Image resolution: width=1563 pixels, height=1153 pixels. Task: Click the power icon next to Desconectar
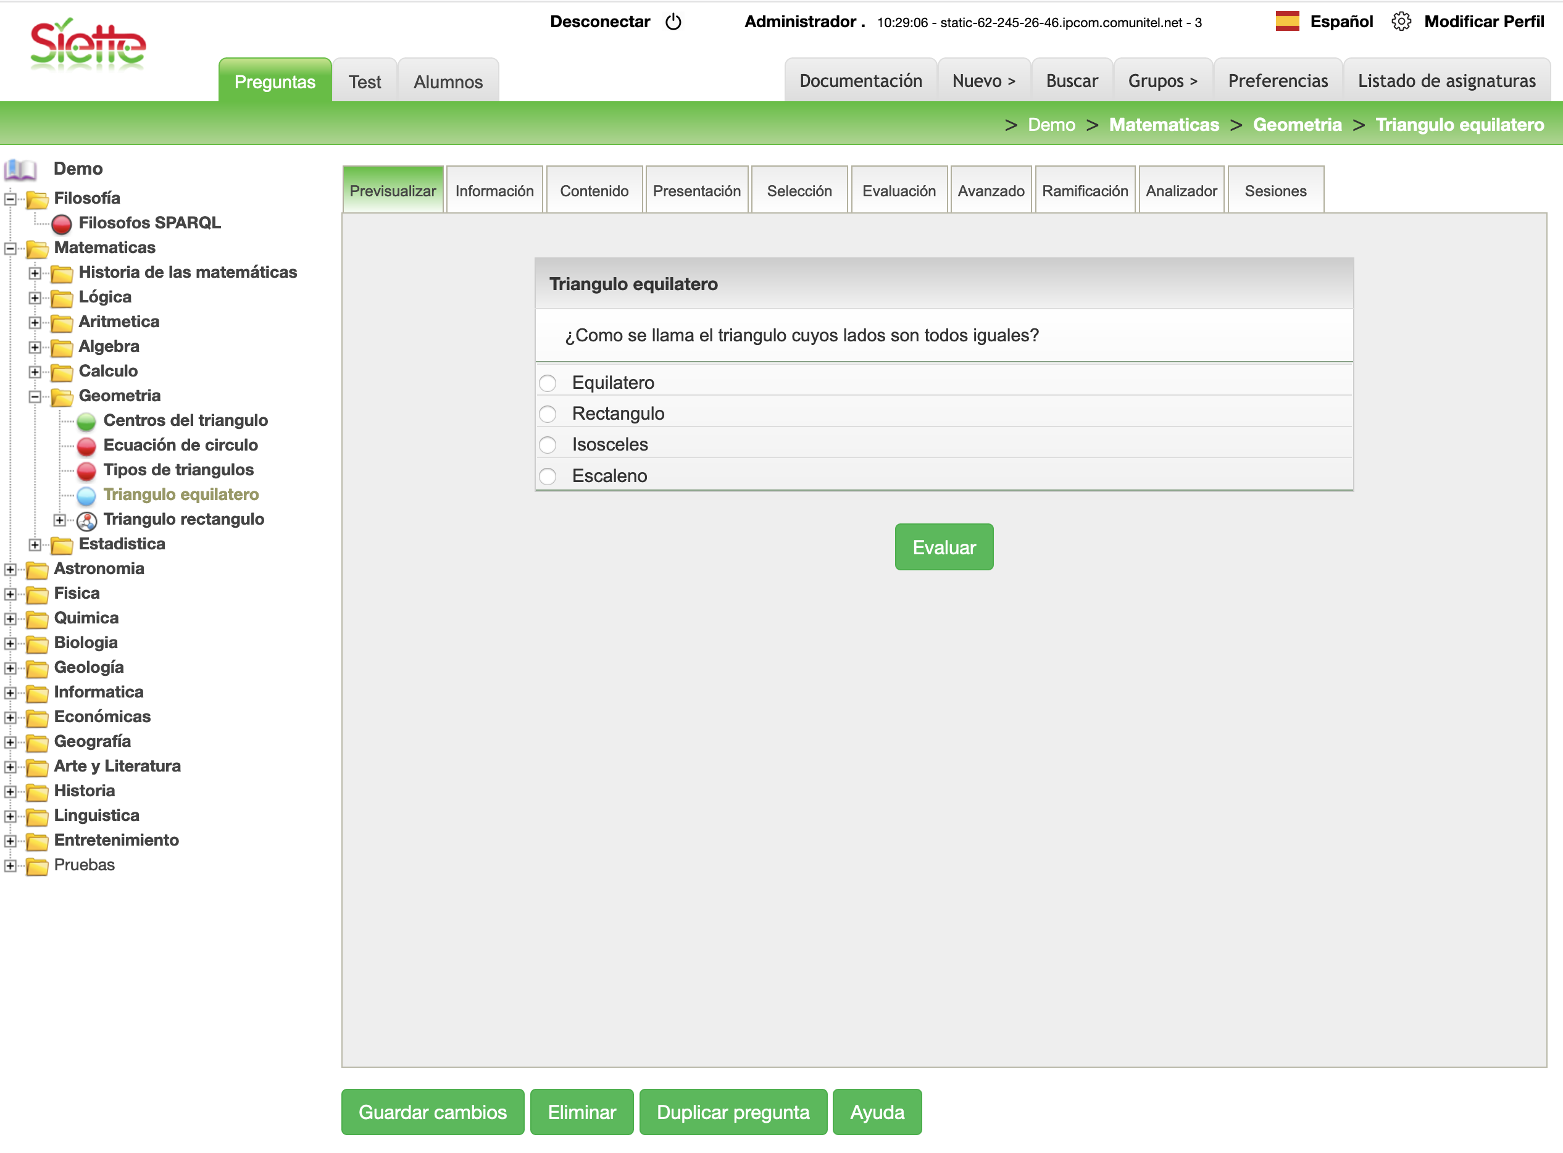click(x=673, y=22)
